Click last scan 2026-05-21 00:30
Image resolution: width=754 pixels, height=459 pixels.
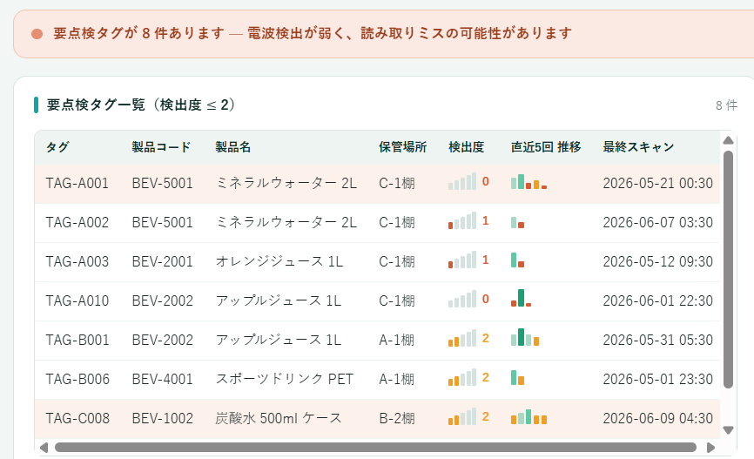coord(657,183)
